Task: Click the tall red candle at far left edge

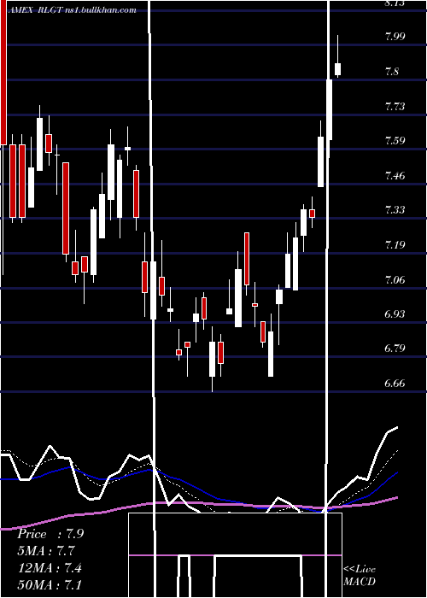Action: tap(3, 73)
